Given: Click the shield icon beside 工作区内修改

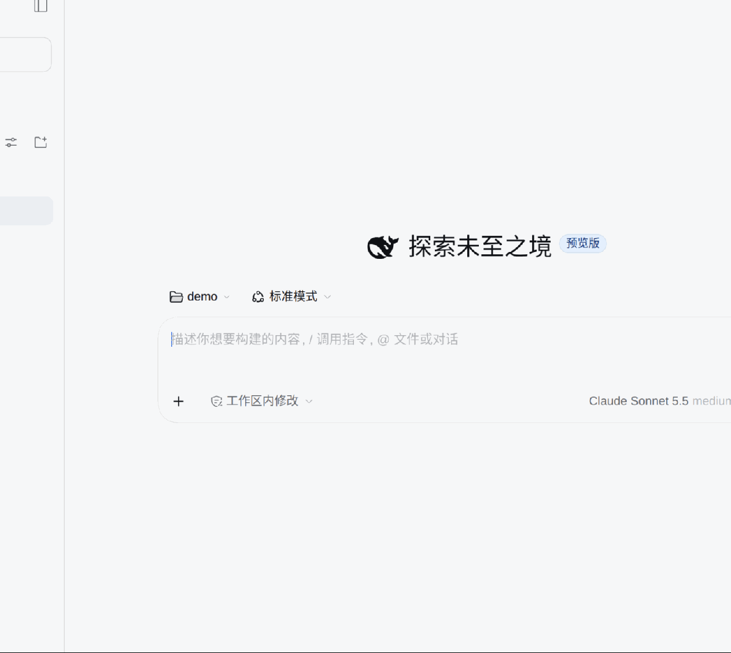Looking at the screenshot, I should point(216,401).
